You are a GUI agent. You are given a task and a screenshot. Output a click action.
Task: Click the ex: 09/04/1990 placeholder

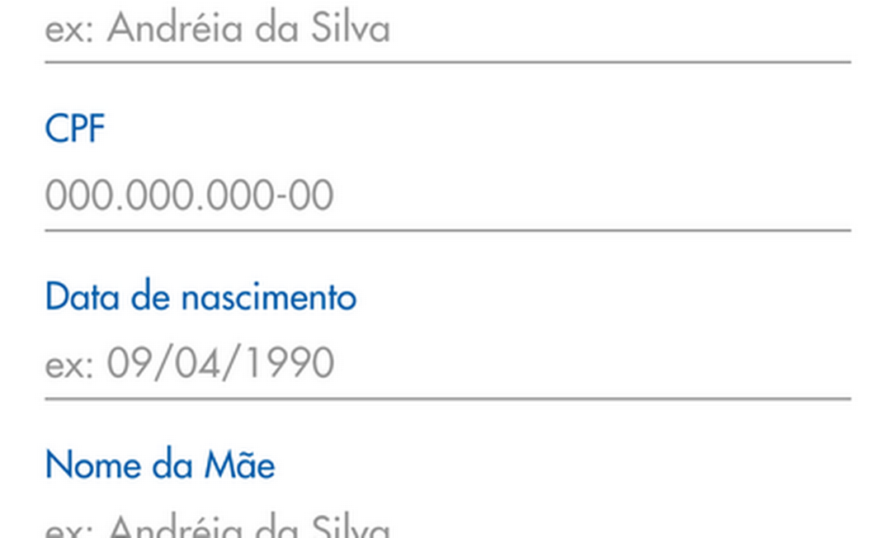[189, 364]
